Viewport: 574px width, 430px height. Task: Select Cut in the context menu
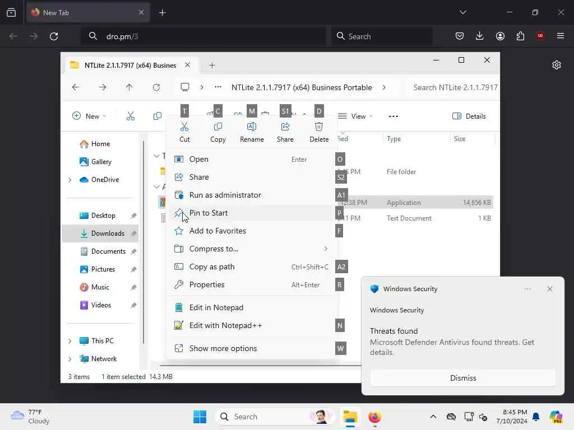pos(184,132)
